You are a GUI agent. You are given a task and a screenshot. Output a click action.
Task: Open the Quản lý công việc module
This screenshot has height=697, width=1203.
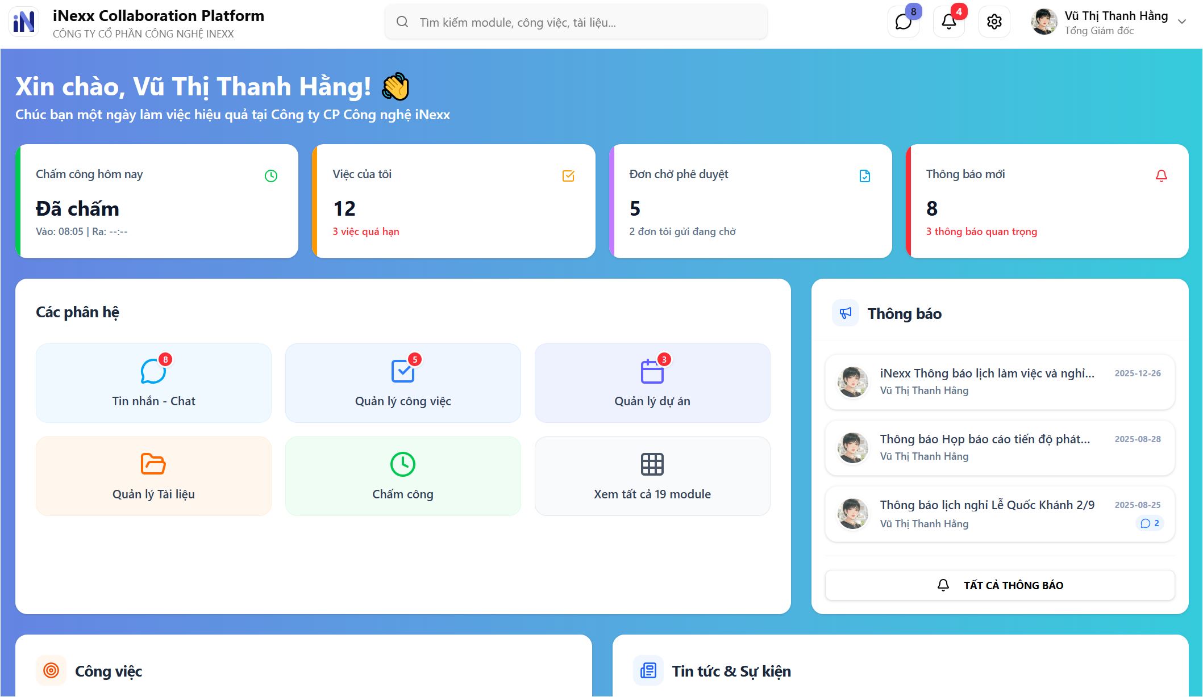[x=403, y=383]
